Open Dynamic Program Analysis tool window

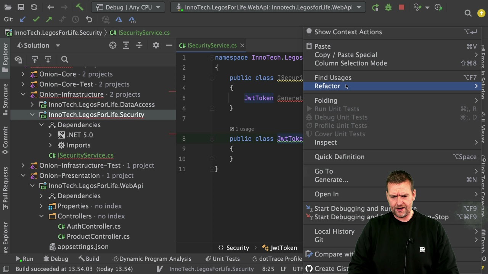click(152, 259)
